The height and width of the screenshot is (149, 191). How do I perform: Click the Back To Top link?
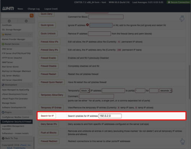(x=11, y=138)
